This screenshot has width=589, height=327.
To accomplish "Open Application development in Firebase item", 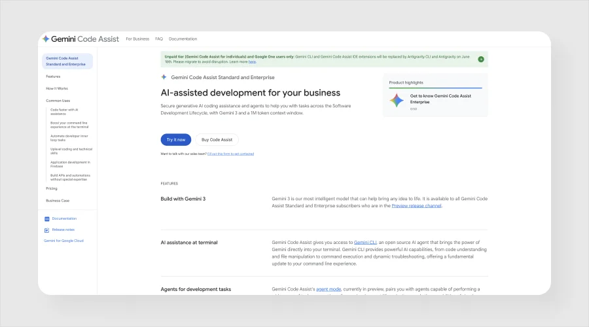I will (70, 164).
